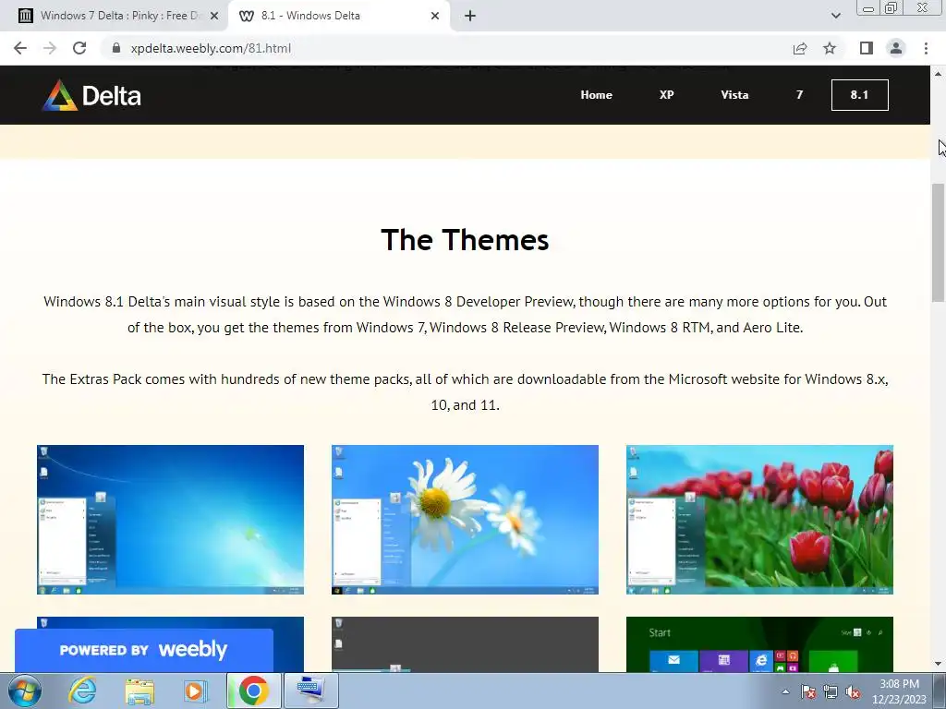Open the On-Screen Keyboard taskbar icon
The image size is (946, 709).
point(310,691)
